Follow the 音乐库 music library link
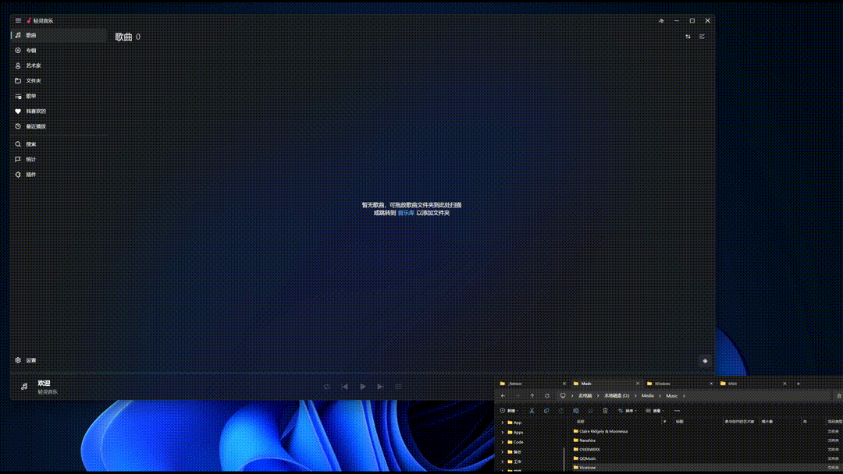The image size is (843, 474). (x=406, y=213)
